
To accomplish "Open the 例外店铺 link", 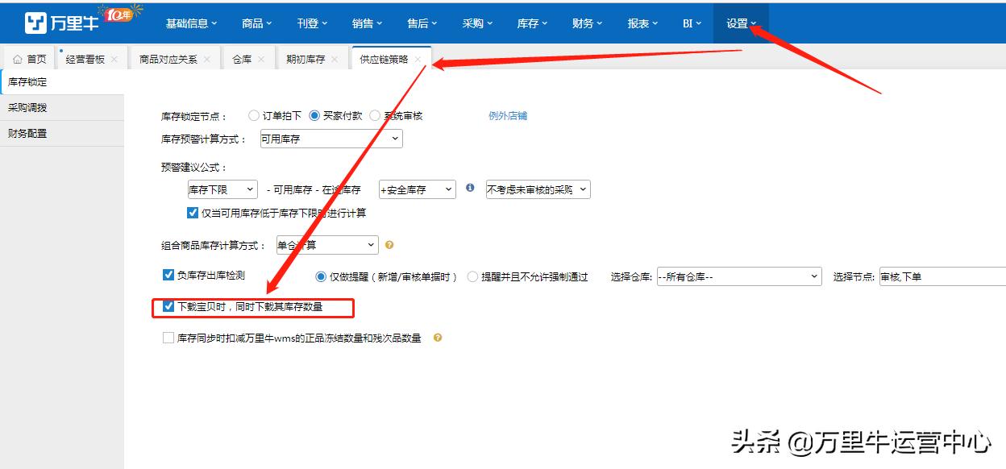I will pos(507,115).
